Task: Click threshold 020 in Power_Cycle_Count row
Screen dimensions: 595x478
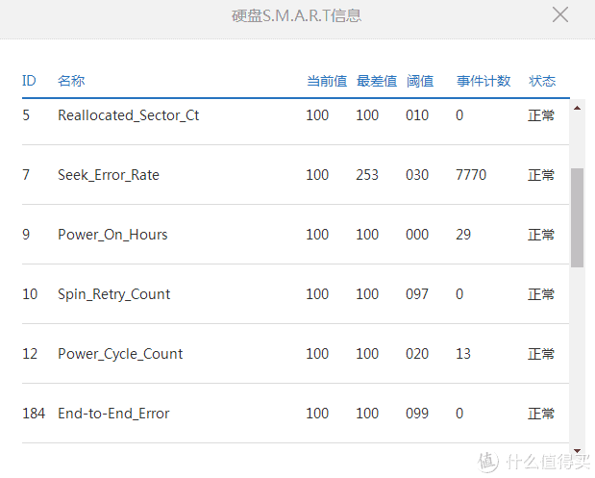Action: pyautogui.click(x=417, y=354)
